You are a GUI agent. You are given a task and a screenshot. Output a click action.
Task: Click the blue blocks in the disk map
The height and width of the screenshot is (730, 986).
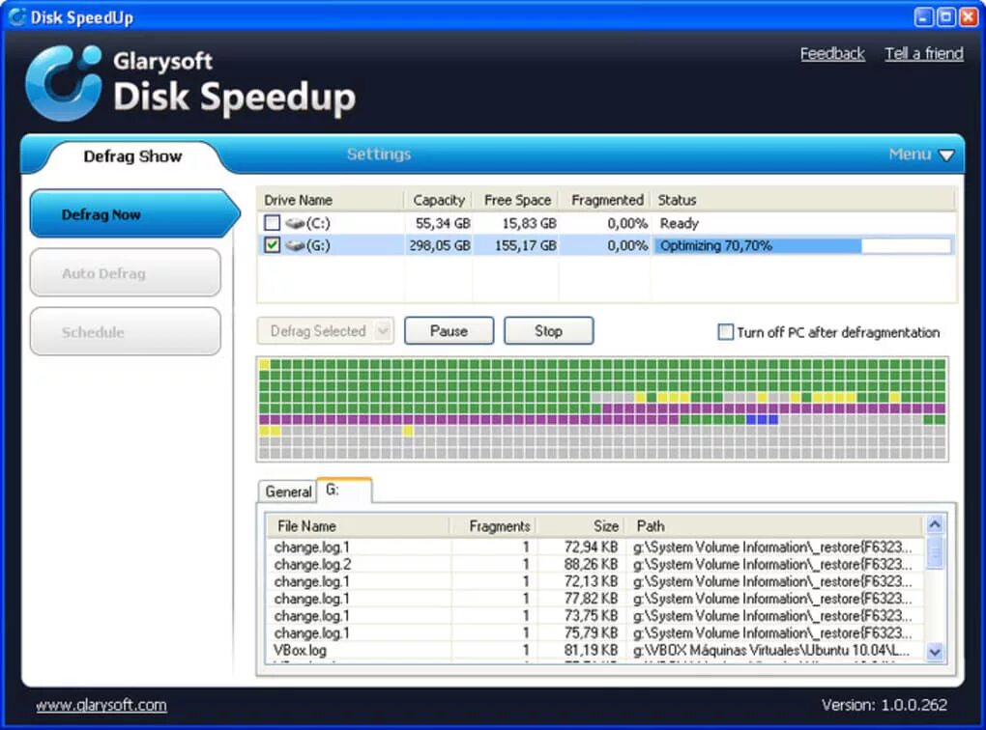point(762,419)
